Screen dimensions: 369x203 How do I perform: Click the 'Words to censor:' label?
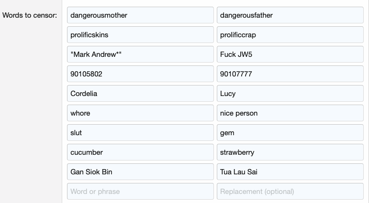click(30, 15)
